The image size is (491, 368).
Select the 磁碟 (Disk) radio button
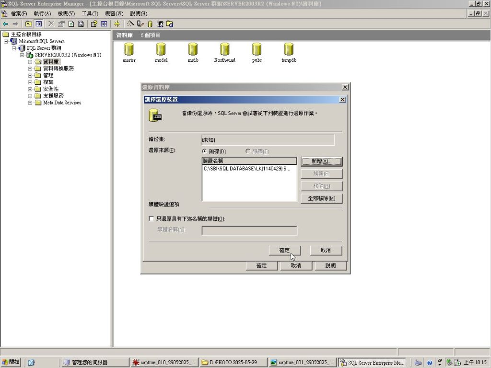click(205, 151)
